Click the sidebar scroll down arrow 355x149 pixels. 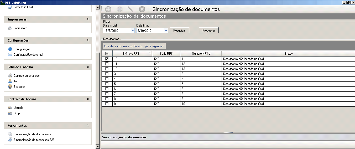pyautogui.click(x=98, y=146)
